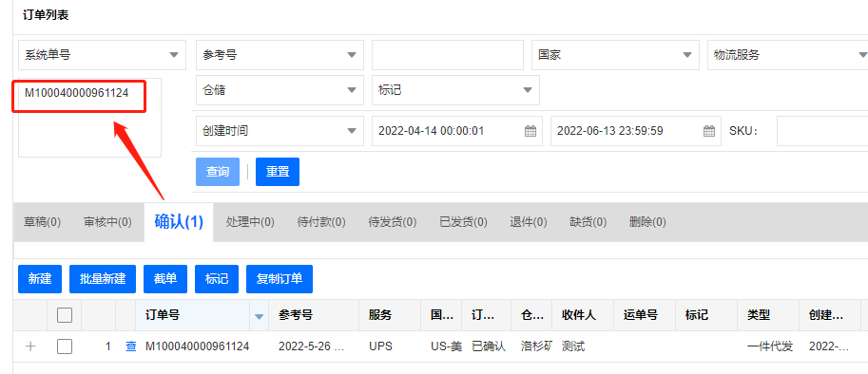868x374 pixels.
Task: Click the 复制订单 button
Action: tap(280, 279)
